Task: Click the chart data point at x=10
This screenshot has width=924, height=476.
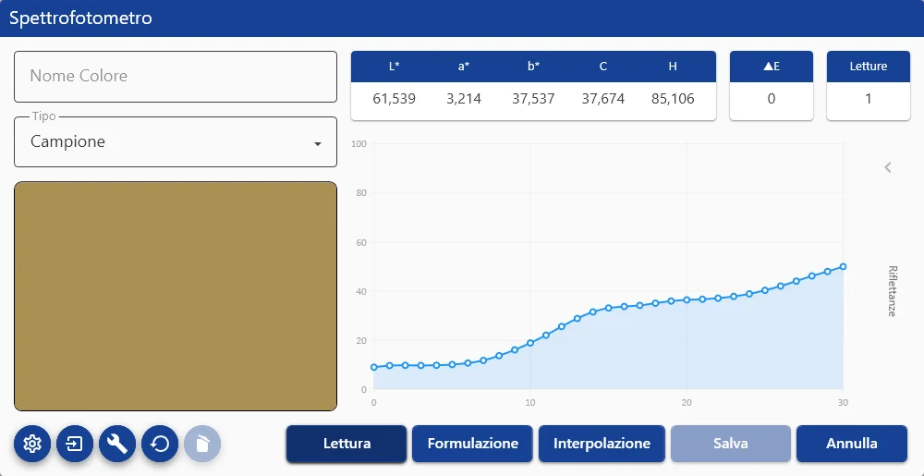Action: click(530, 343)
